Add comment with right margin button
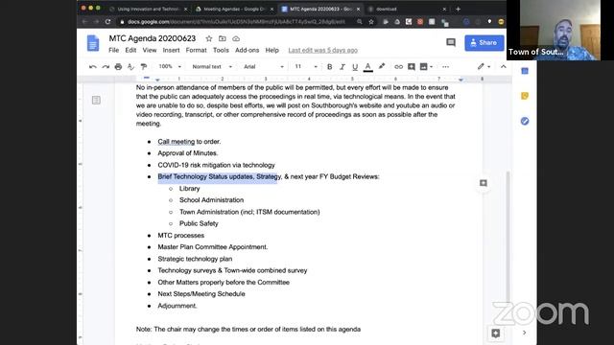 click(x=484, y=183)
